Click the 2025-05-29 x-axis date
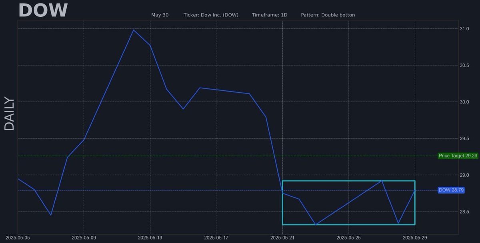Screen dimensions: 480x243 pyautogui.click(x=415, y=237)
